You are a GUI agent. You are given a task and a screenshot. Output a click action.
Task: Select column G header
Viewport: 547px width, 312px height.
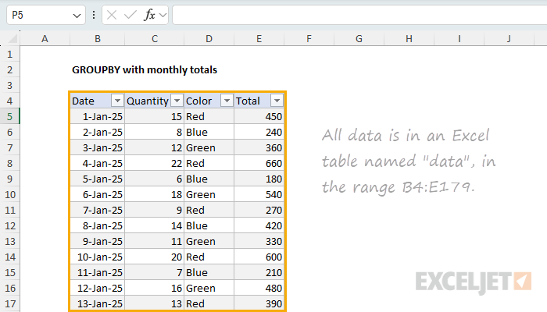(359, 39)
